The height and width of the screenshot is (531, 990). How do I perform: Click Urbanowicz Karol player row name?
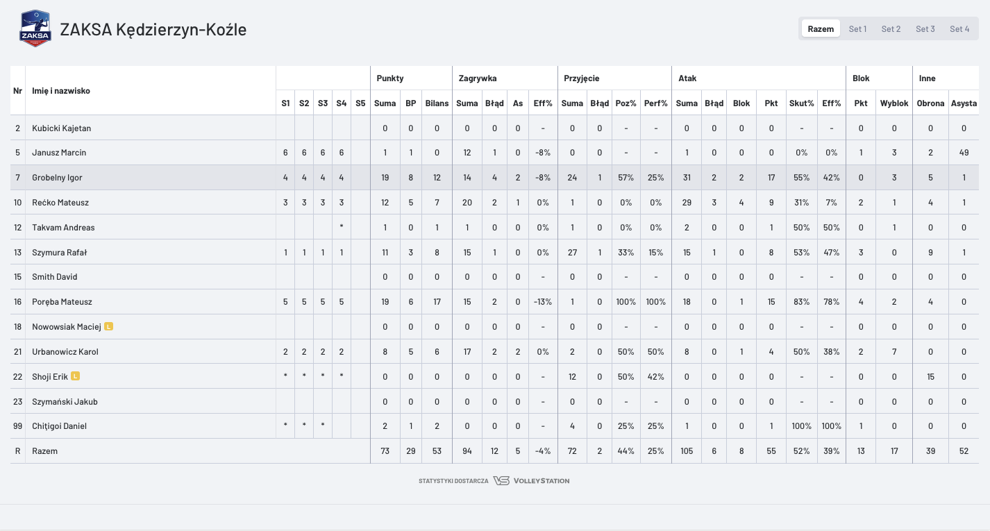pyautogui.click(x=65, y=352)
